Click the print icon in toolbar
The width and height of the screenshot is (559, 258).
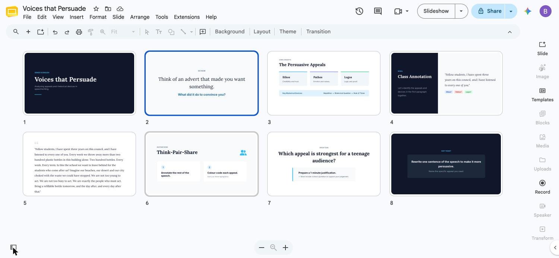pyautogui.click(x=79, y=32)
